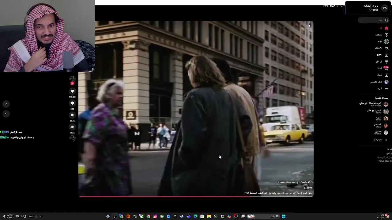Open followed account Abu Mangrh

coord(374,104)
